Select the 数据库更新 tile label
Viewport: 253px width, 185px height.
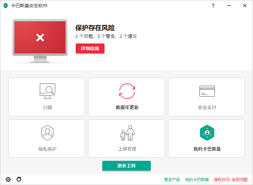point(127,107)
